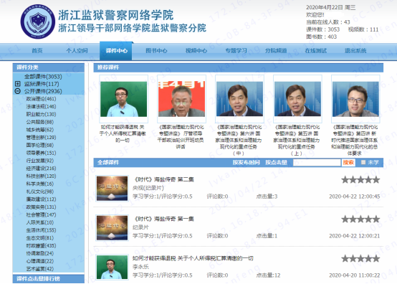Select the 管理创新(129) category
397x284 pixels.
41,137
